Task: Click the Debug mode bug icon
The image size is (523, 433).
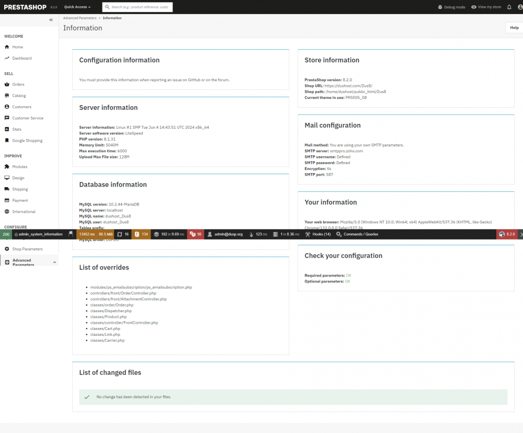Action: point(440,7)
